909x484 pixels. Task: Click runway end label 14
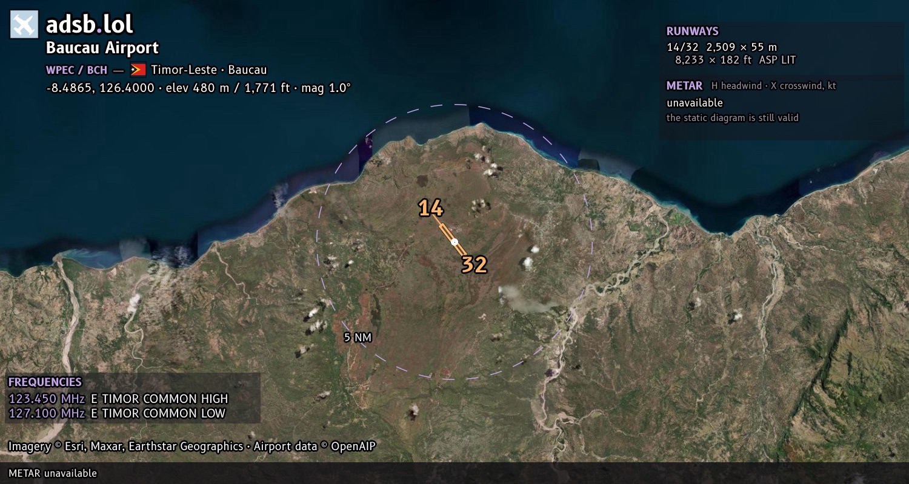click(431, 209)
